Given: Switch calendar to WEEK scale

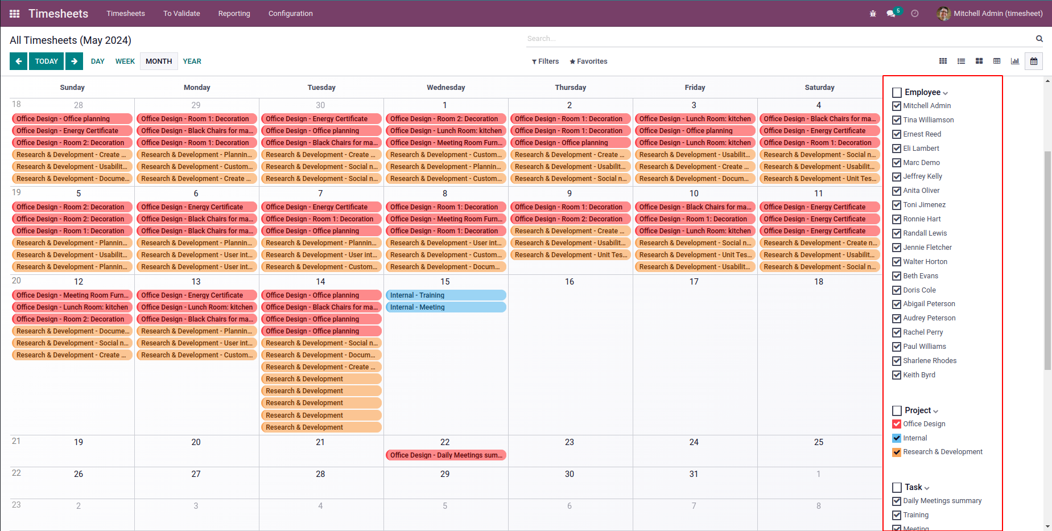Looking at the screenshot, I should (x=125, y=61).
